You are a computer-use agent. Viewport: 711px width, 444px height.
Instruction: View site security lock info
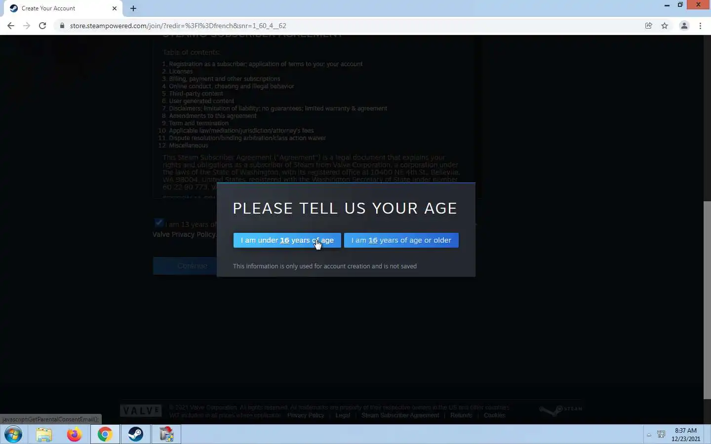(62, 26)
